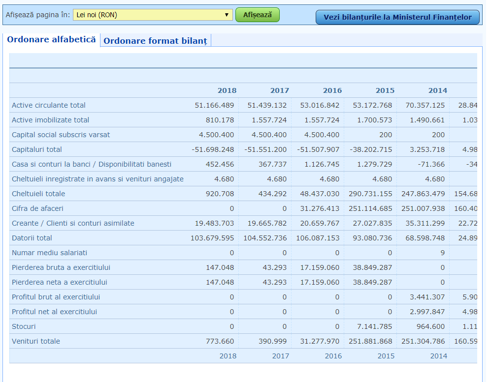Click the Cifra de afaceri row label

point(37,208)
